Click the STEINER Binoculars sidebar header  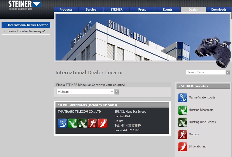(x=203, y=86)
